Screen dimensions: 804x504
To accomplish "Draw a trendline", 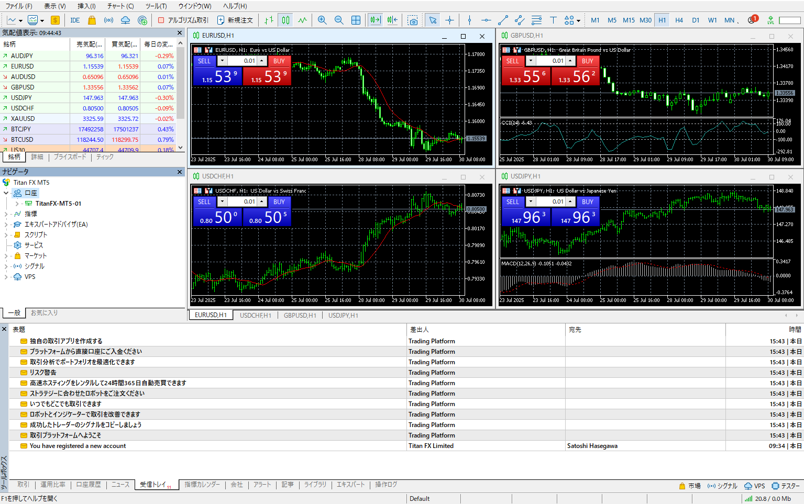I will [x=503, y=20].
